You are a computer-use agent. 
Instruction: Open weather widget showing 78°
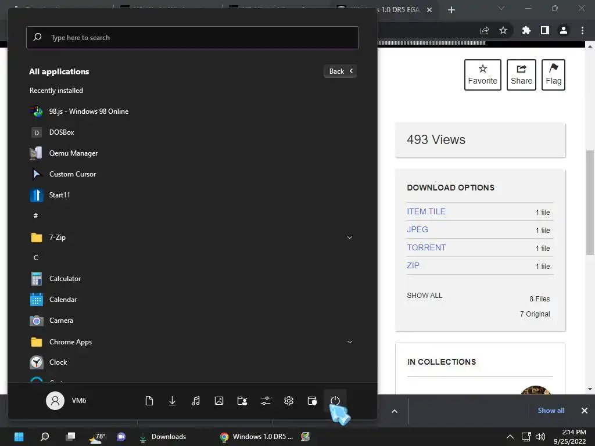click(96, 437)
